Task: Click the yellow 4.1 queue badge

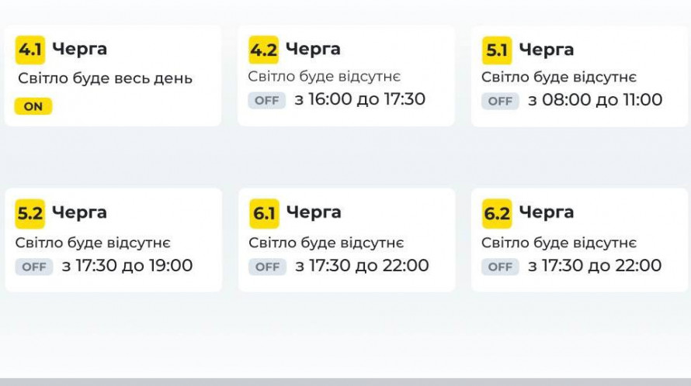Action: click(x=30, y=50)
